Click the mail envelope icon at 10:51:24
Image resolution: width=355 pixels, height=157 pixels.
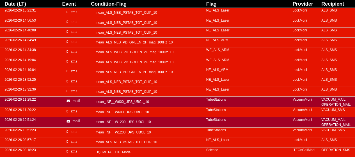(x=68, y=121)
